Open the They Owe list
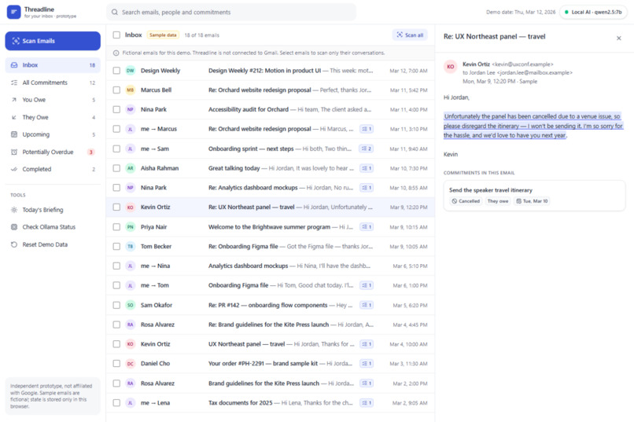Image resolution: width=634 pixels, height=422 pixels. pyautogui.click(x=53, y=117)
